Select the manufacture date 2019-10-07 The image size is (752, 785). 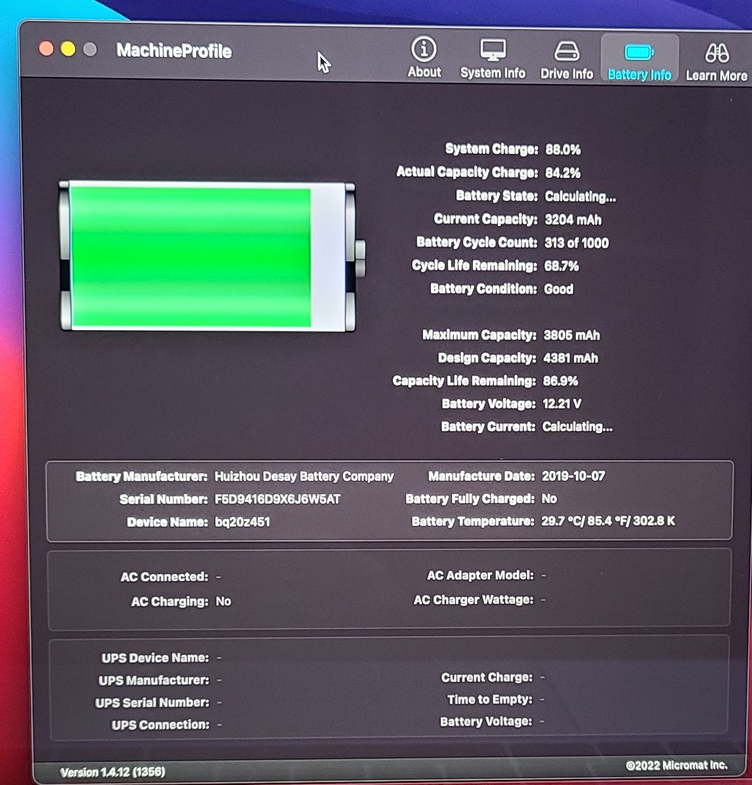click(573, 476)
